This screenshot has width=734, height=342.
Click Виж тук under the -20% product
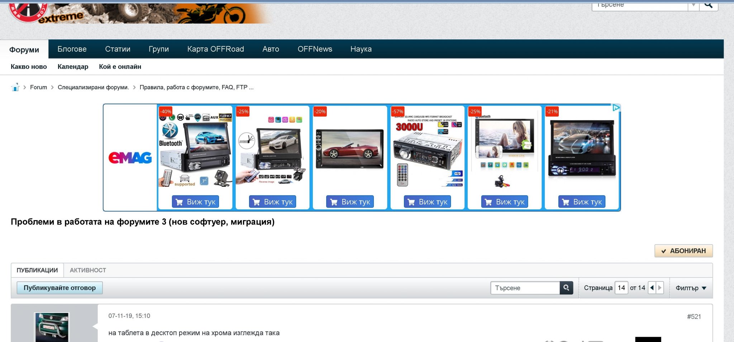pyautogui.click(x=350, y=202)
